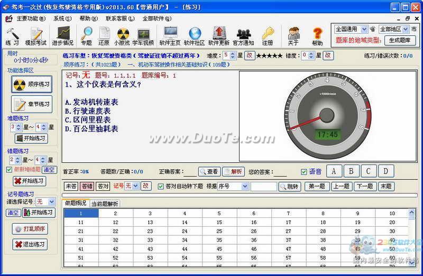Toggle the 语音 voice checkbox
Screen dimensions: 423x276
pyautogui.click(x=304, y=171)
